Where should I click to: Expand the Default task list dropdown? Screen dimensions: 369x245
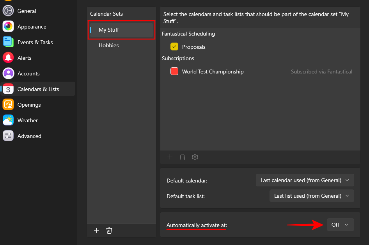(x=312, y=196)
